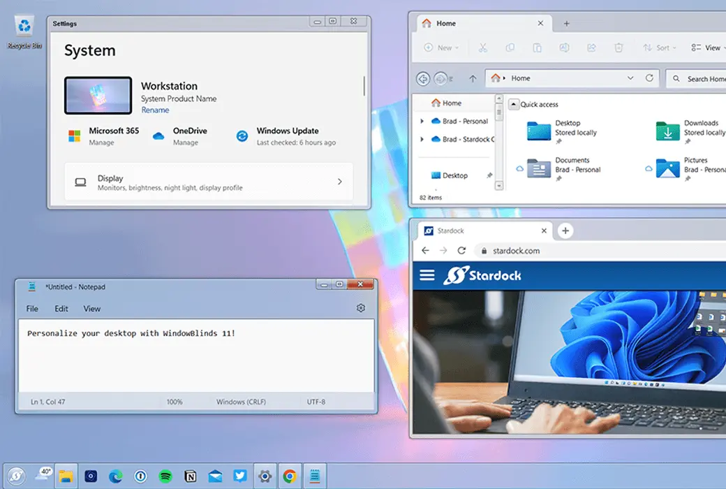
Task: Switch to Settings via the taskbar gear icon
Action: 265,476
